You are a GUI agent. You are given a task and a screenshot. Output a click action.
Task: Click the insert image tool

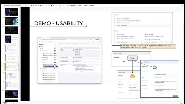(57, 5)
